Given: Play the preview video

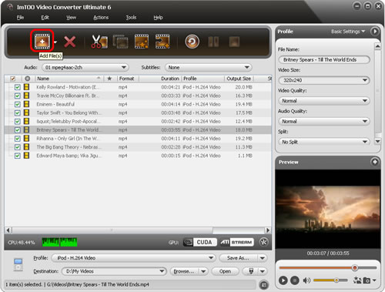Looking at the screenshot, I should [x=283, y=280].
